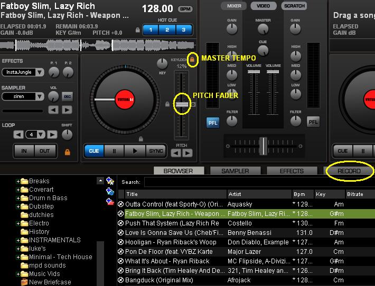Click the pitch bend right arrow

[x=187, y=153]
